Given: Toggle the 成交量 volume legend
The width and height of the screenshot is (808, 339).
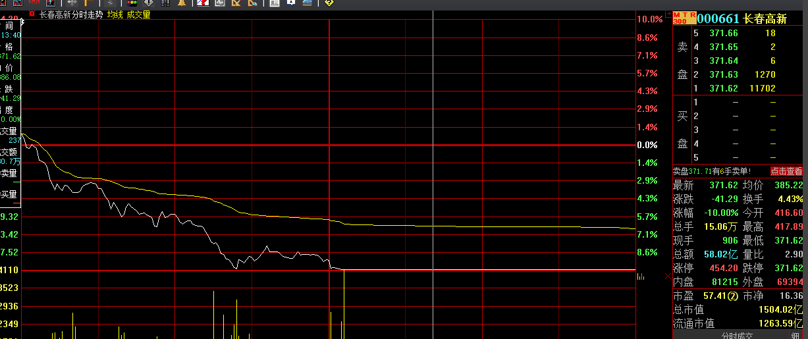Looking at the screenshot, I should [x=138, y=14].
